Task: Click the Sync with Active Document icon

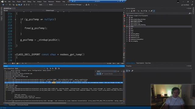Action: click(142, 11)
